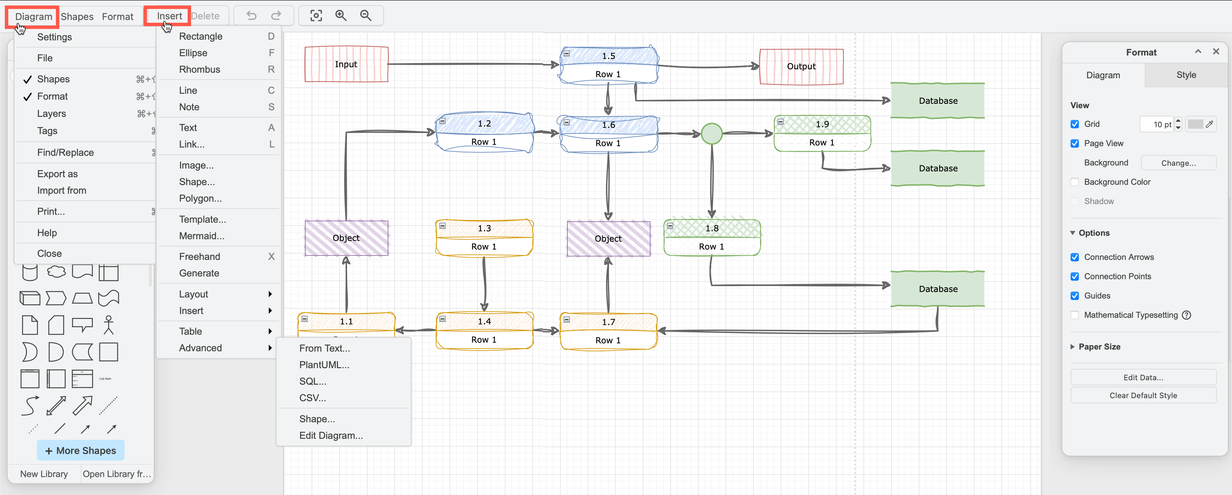Select the red Input shape on canvas

click(x=346, y=64)
